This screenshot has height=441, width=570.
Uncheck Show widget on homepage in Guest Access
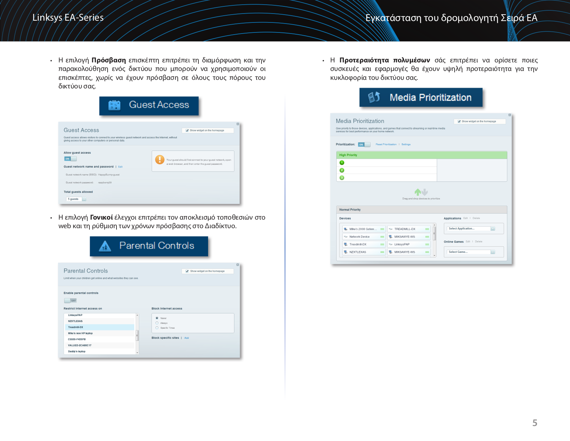pyautogui.click(x=187, y=130)
